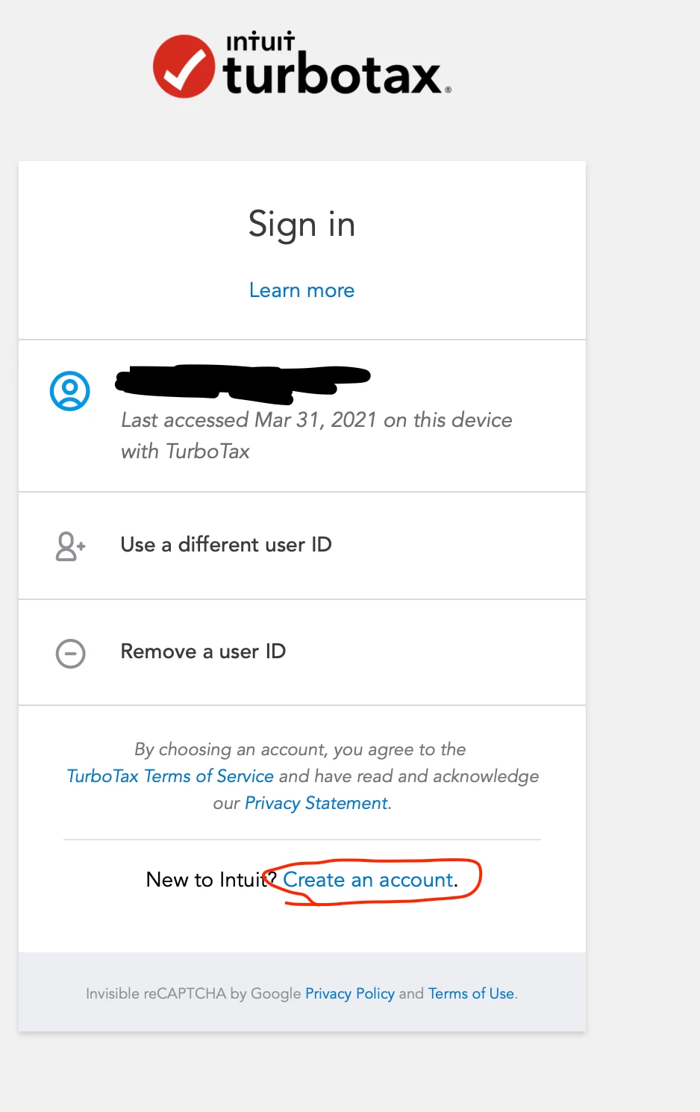Click the Intuit TurboTax logo

(x=302, y=66)
